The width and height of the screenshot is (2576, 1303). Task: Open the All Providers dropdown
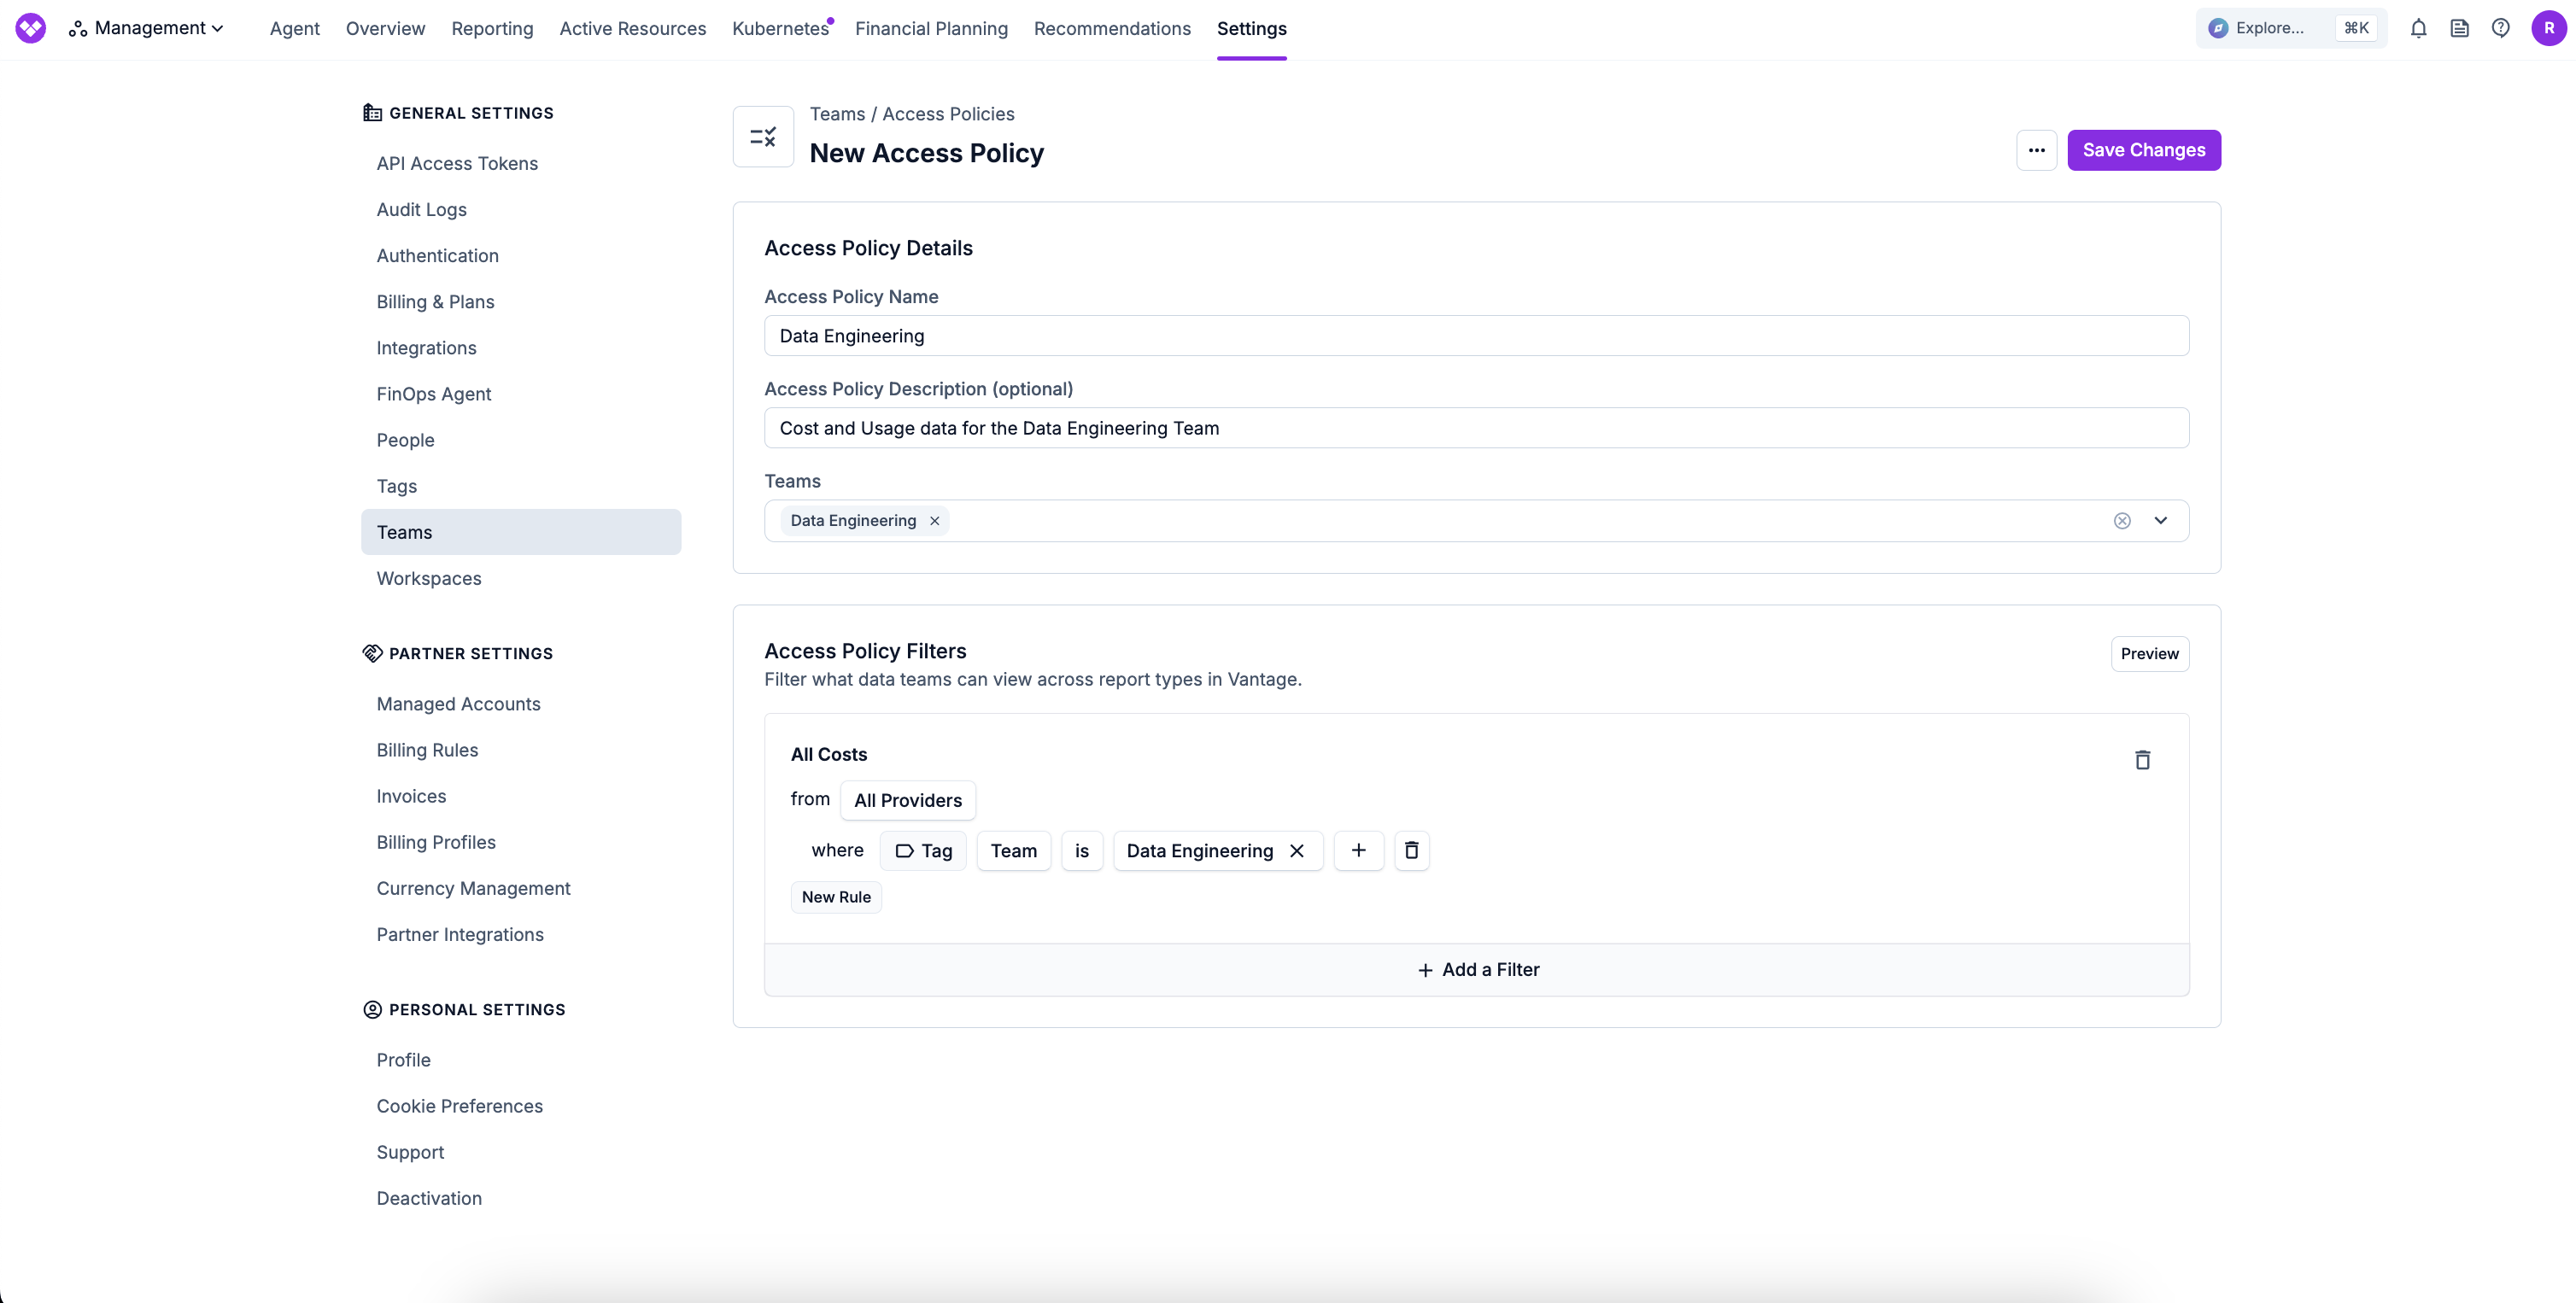[907, 800]
